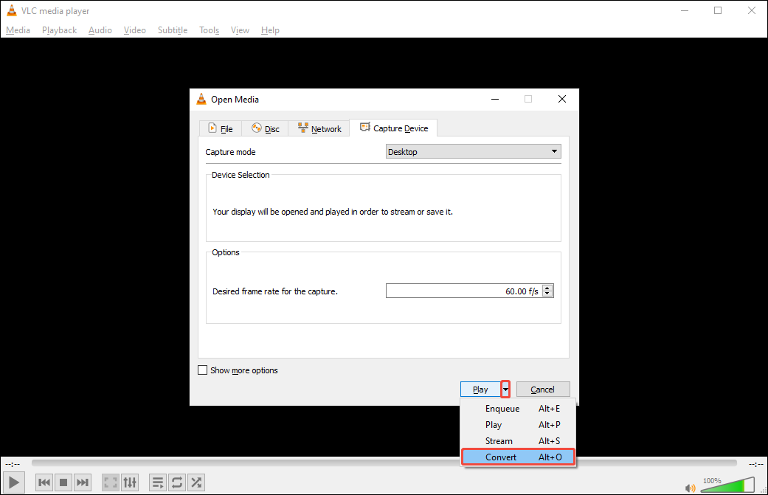The image size is (768, 495).
Task: Click the Toggle playlist icon
Action: click(x=157, y=482)
